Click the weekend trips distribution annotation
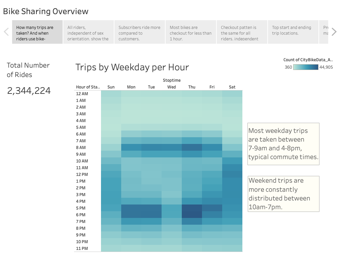340x261 pixels. tap(283, 194)
